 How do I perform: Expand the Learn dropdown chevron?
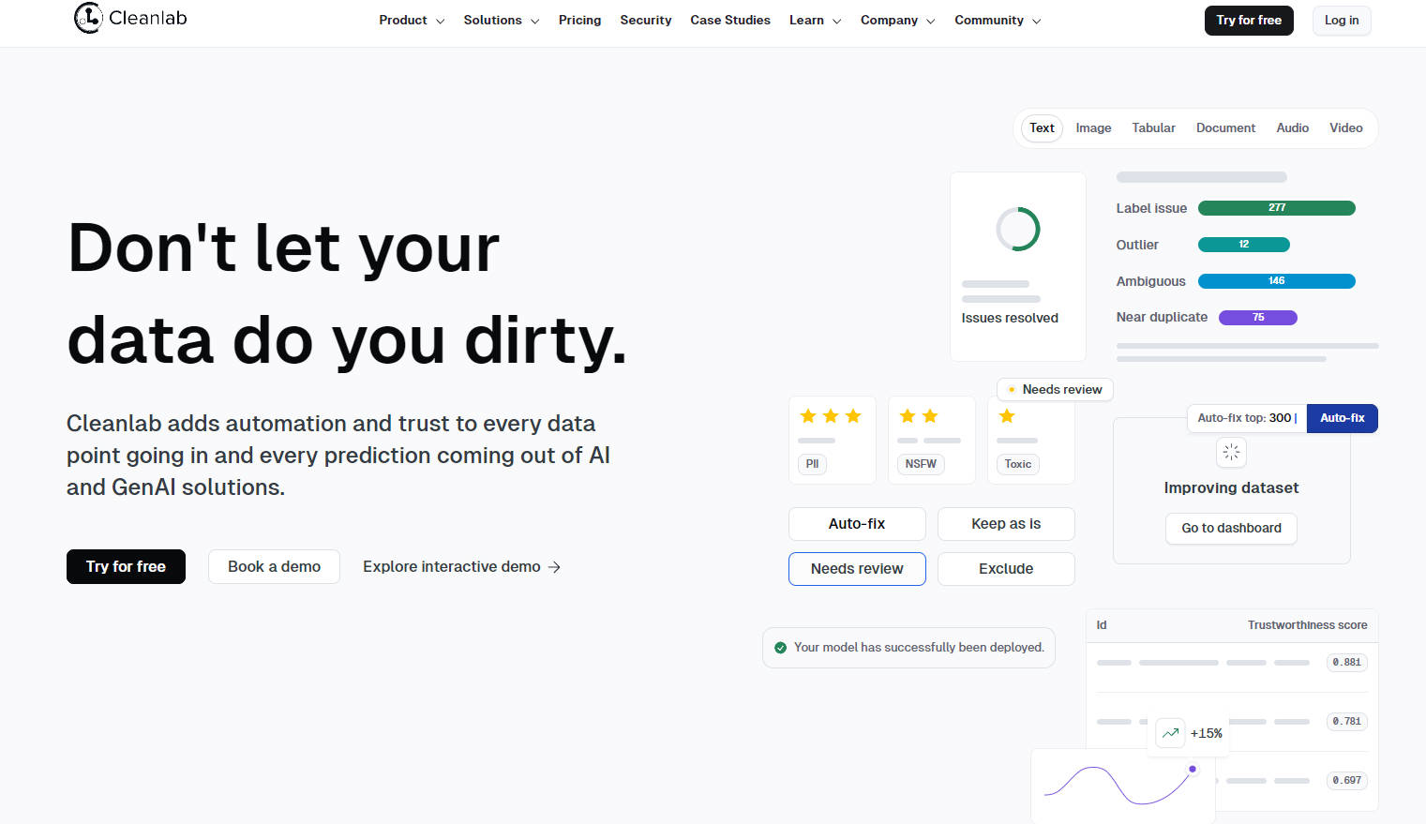point(836,22)
